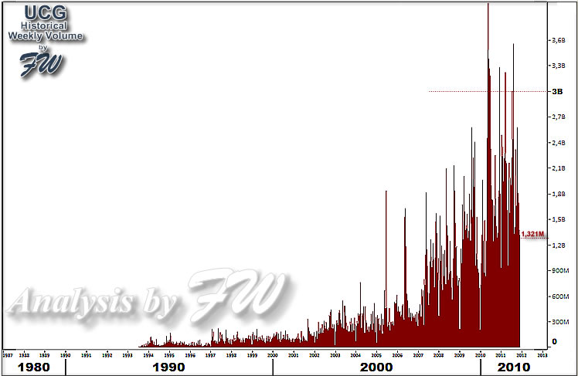Click the small 2004 year tick label

(355, 355)
